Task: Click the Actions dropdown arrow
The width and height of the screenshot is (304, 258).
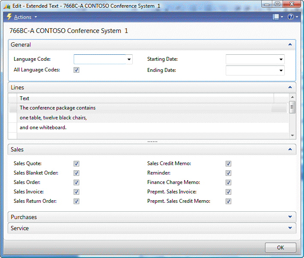Action: point(36,17)
